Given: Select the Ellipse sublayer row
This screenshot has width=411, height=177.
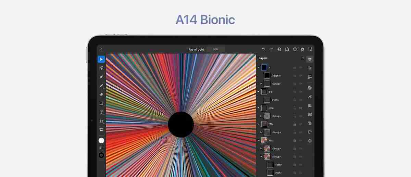Looking at the screenshot, I should (x=281, y=76).
